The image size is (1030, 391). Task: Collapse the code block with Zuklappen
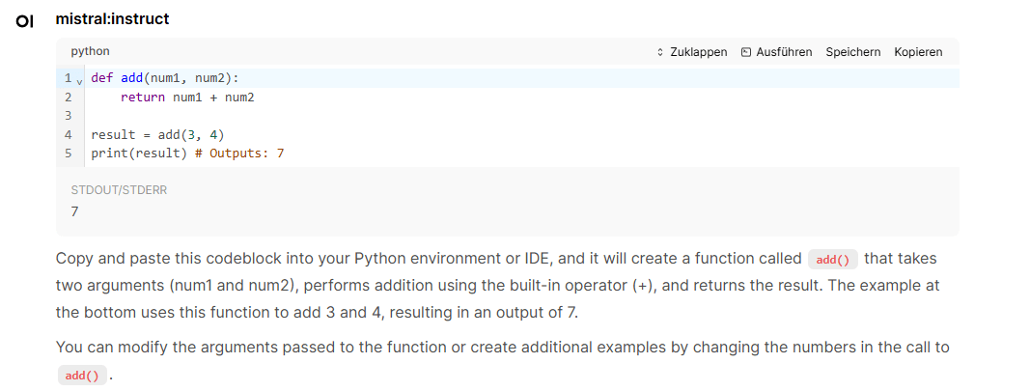pyautogui.click(x=698, y=52)
